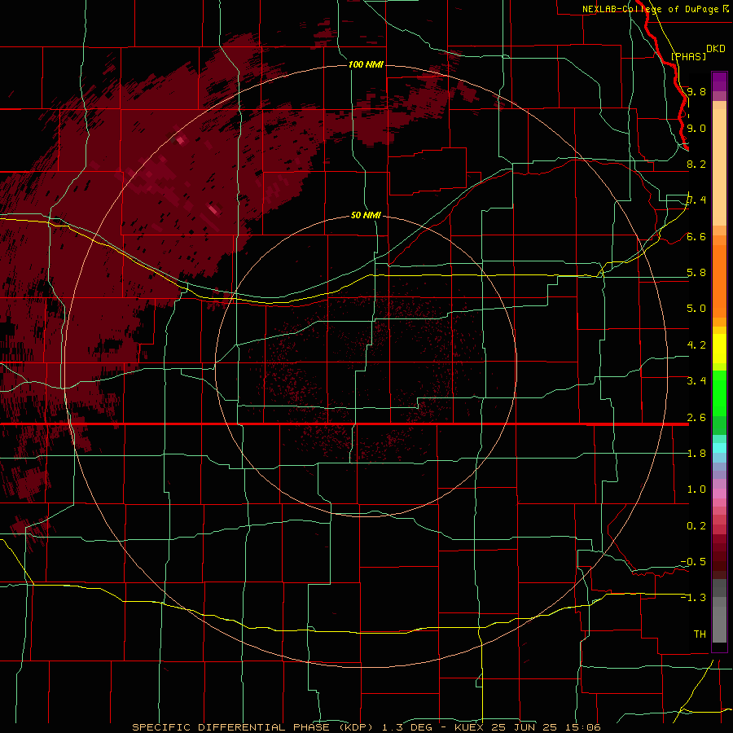
Task: Click the 9.0 scale value
Action: (696, 128)
